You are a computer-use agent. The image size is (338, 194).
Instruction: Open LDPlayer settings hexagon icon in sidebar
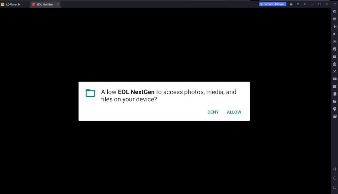(x=335, y=12)
